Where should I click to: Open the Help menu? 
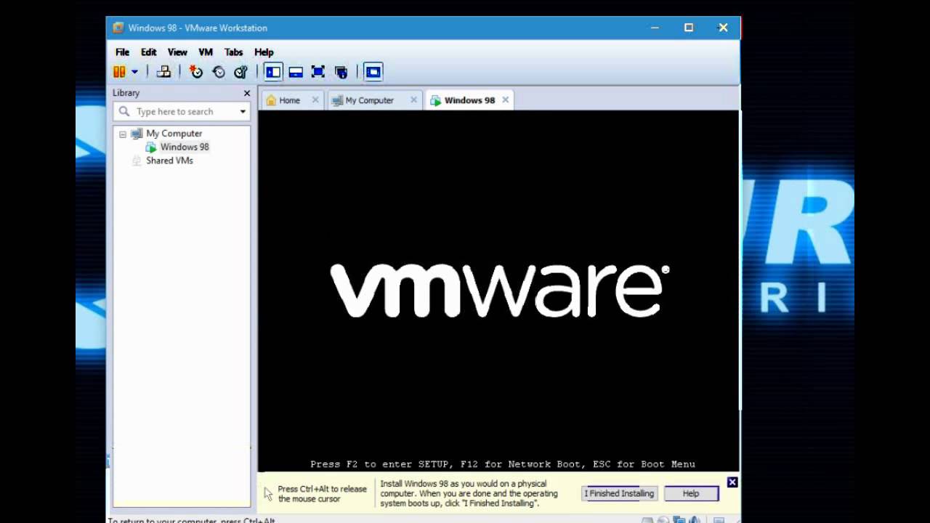point(264,52)
